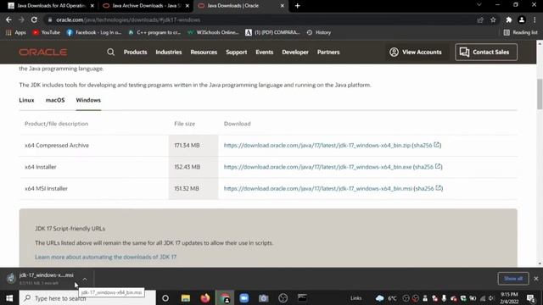Open sha256 link for bin.zip
543x305 pixels.
[427, 145]
